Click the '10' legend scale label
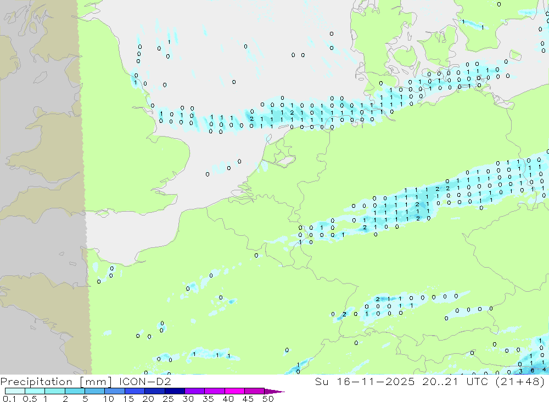Screen dimensions: 549x402 [108, 399]
